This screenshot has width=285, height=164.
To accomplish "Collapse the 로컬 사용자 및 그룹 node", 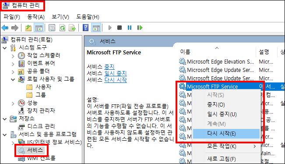I will (x=13, y=79).
